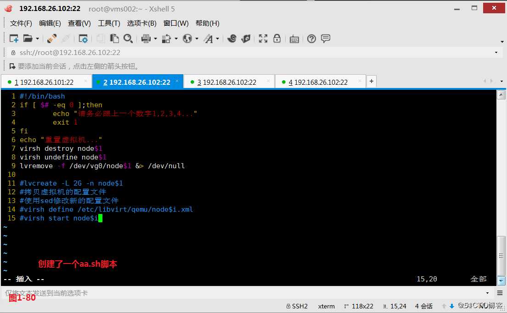Click the File transfer icon
The width and height of the screenshot is (507, 313).
[x=166, y=38]
